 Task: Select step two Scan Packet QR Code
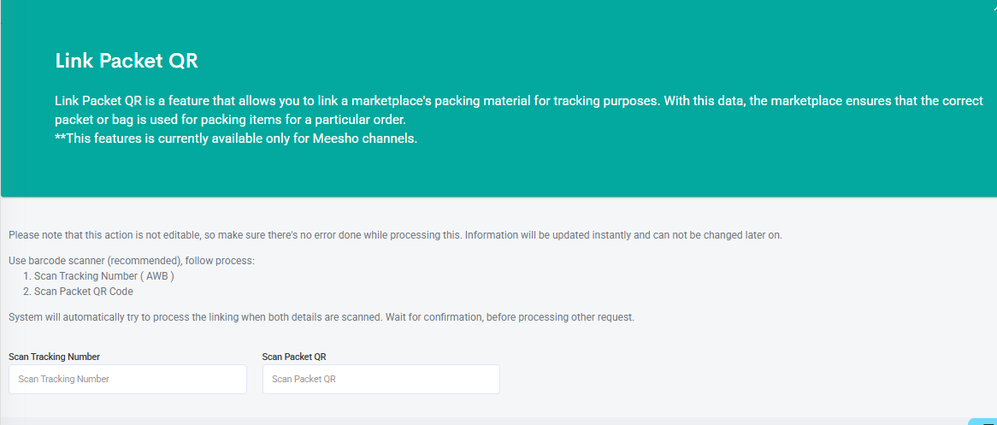click(x=78, y=292)
